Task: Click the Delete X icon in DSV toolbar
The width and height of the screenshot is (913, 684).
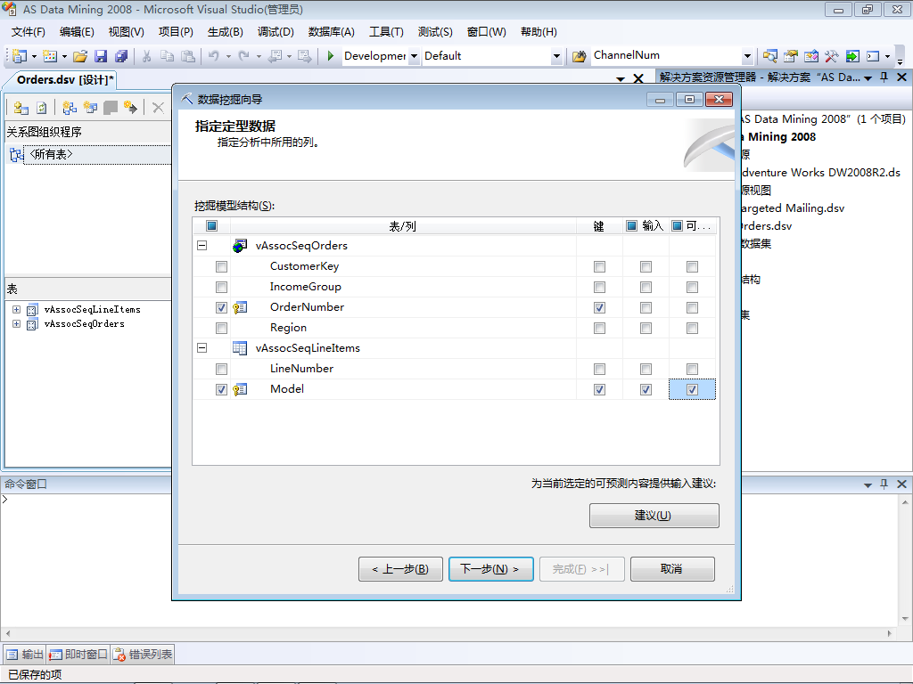Action: pyautogui.click(x=158, y=108)
